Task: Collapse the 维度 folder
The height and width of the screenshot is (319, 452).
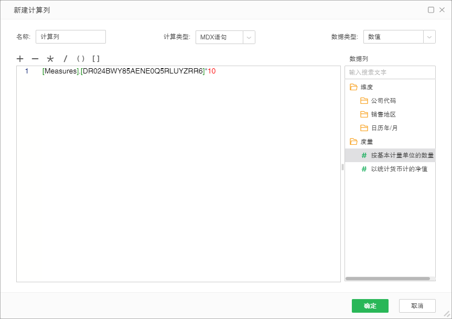Action: click(354, 87)
